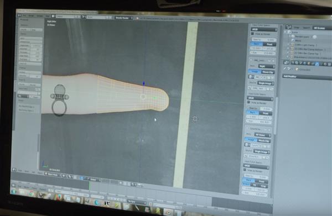Screen dimensions: 332x216
Task: Open the Axis Right dropdown
Action: click(267, 66)
